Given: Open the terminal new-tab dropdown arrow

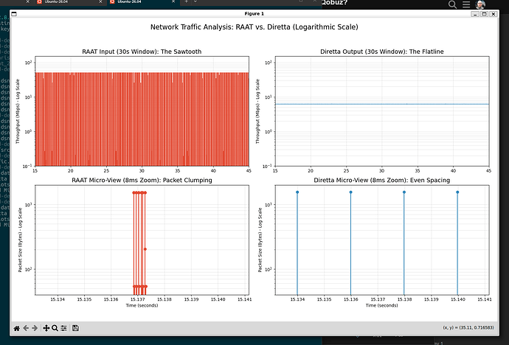Looking at the screenshot, I should click(x=195, y=1).
